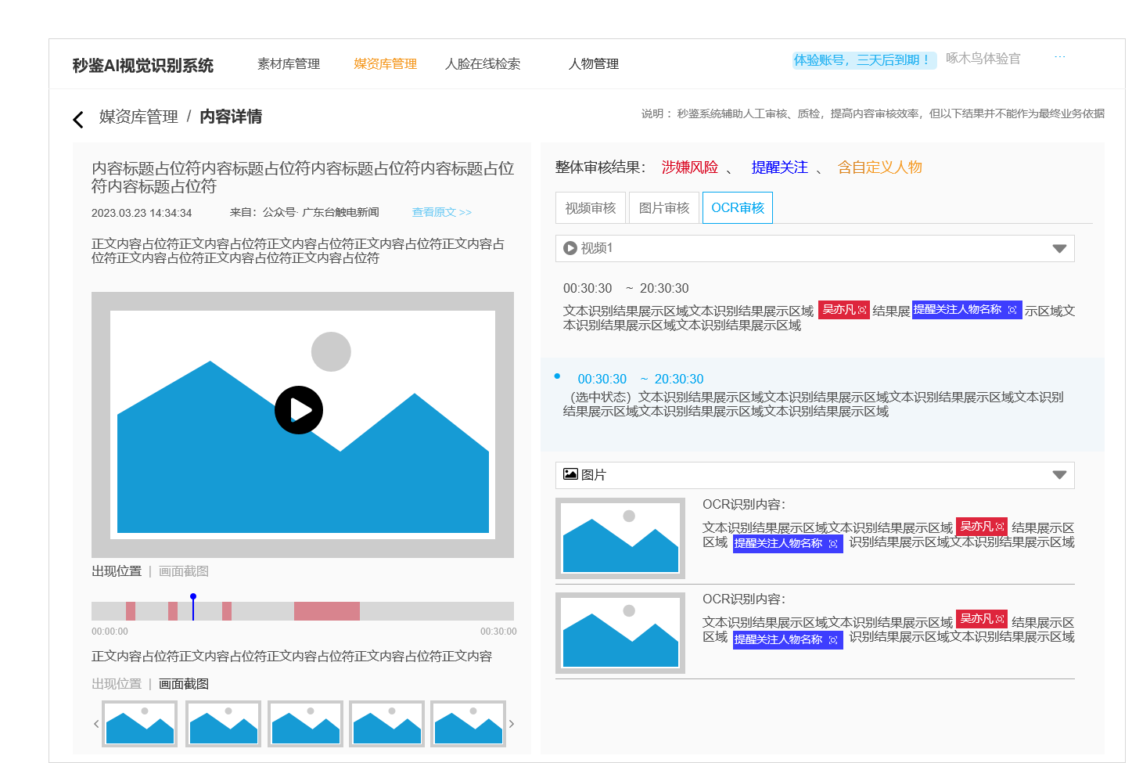Open the second screenshot in carousel

point(224,724)
